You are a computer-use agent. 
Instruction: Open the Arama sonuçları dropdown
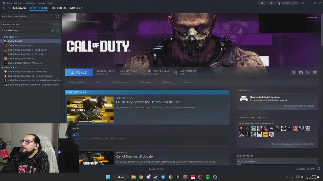[26, 24]
